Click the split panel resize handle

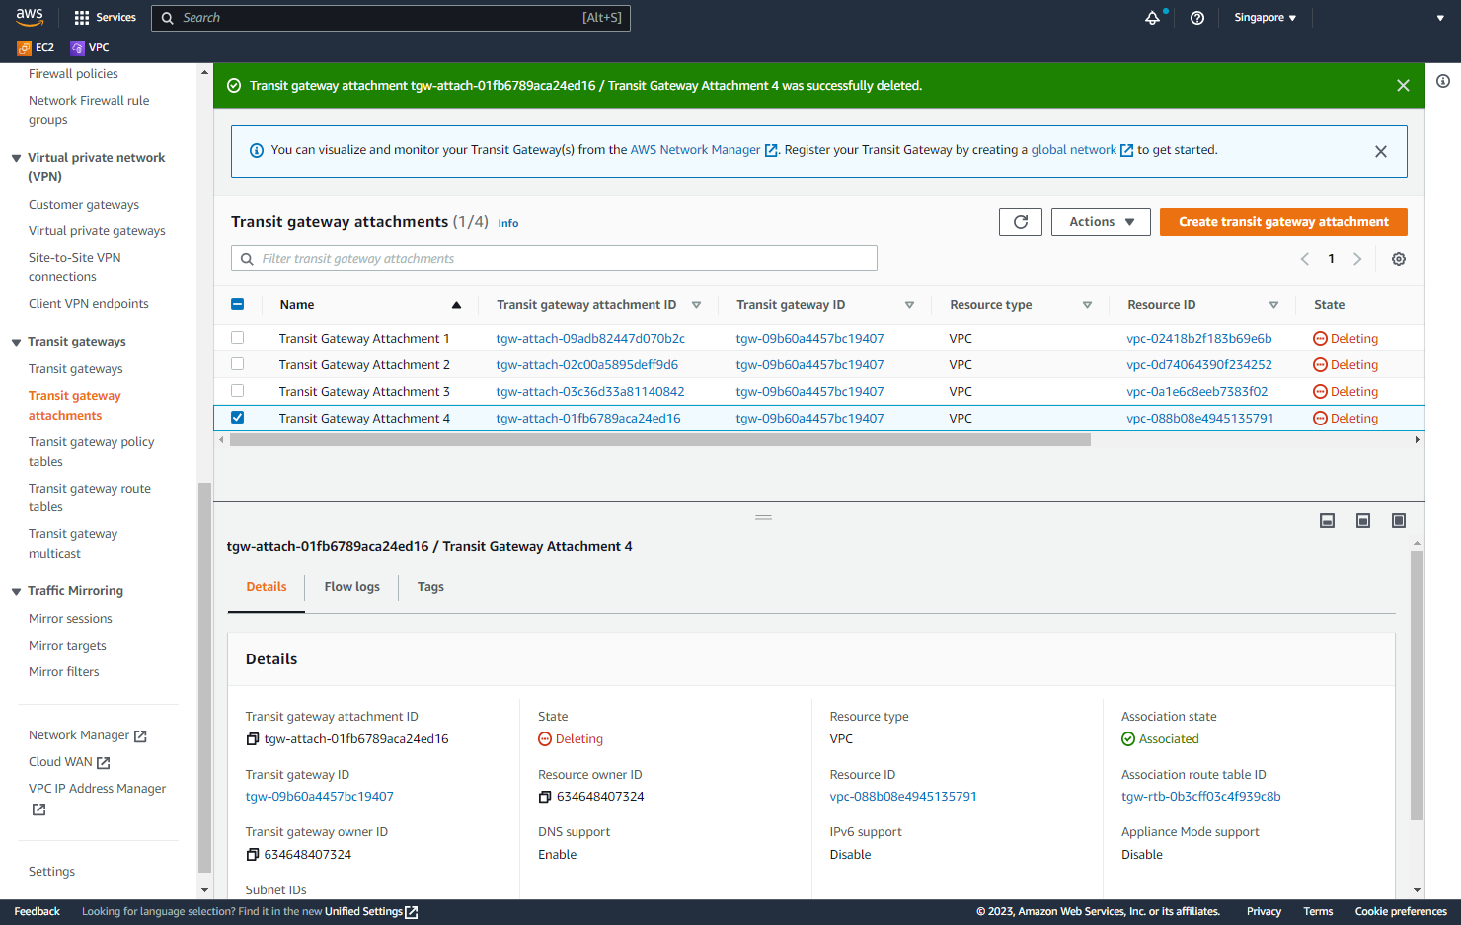pyautogui.click(x=763, y=517)
